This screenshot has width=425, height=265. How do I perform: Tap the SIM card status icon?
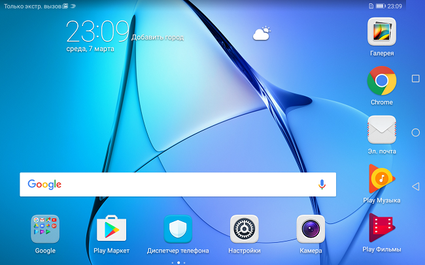click(x=371, y=6)
